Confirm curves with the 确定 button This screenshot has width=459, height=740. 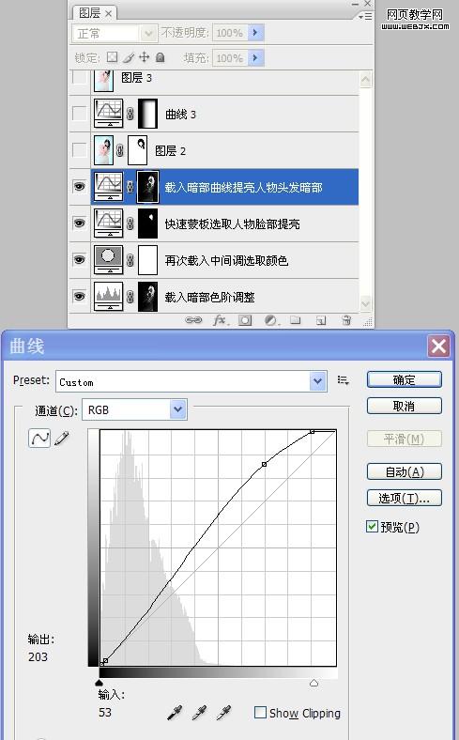(405, 380)
